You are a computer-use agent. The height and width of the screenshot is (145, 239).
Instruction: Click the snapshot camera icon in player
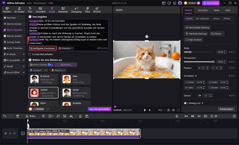(x=168, y=110)
